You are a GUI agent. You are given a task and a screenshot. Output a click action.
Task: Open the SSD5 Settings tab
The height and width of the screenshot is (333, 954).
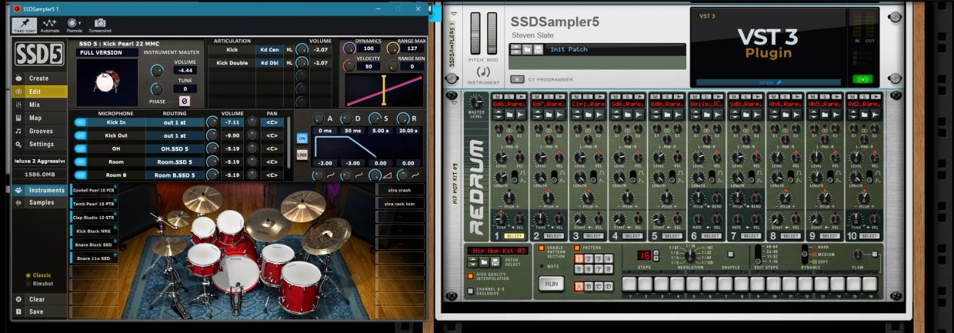pos(39,144)
